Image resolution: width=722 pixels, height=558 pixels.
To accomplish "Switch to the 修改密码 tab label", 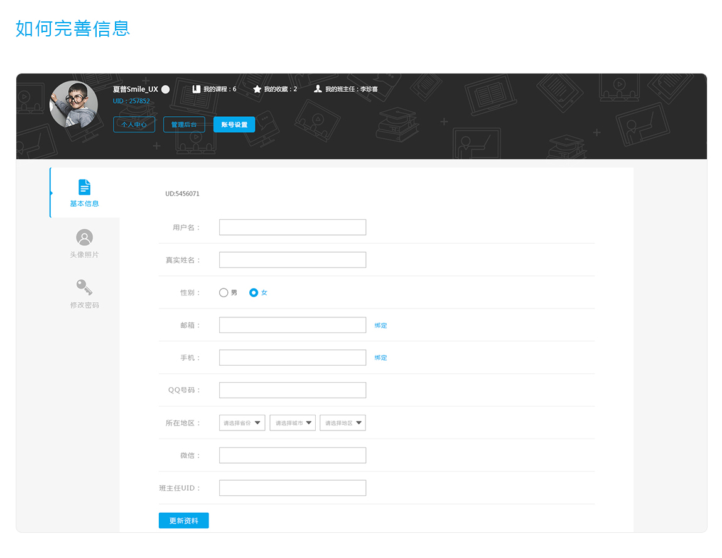I will (x=84, y=305).
